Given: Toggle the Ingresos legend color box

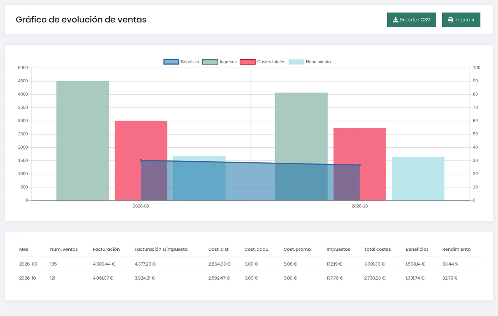Looking at the screenshot, I should [x=210, y=62].
